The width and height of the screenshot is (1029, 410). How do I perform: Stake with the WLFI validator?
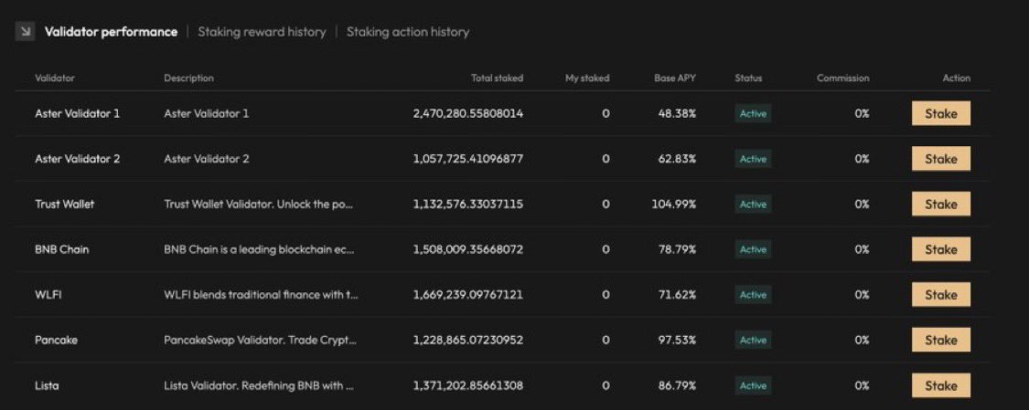[940, 295]
